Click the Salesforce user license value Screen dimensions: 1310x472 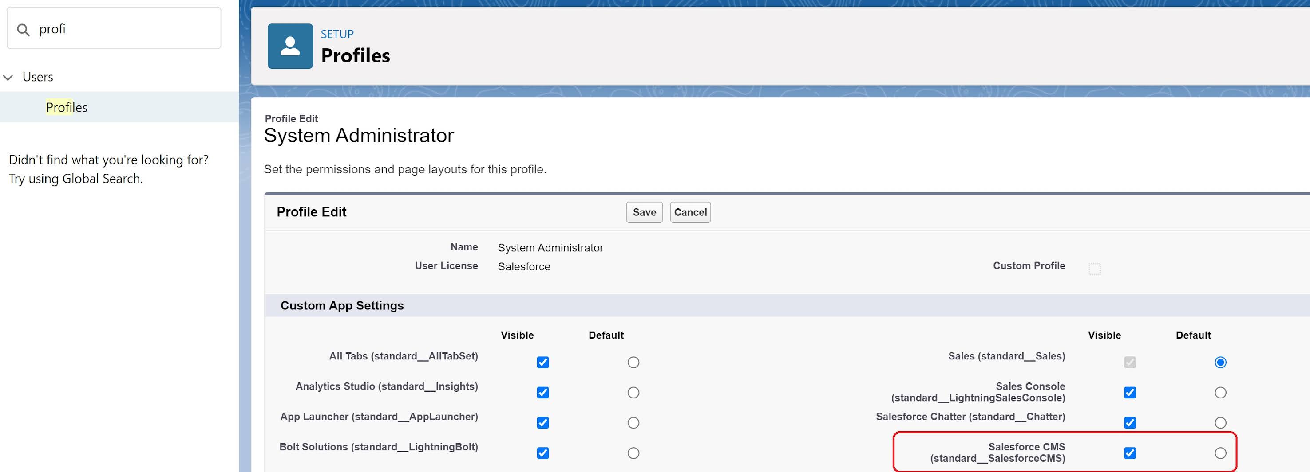coord(524,266)
